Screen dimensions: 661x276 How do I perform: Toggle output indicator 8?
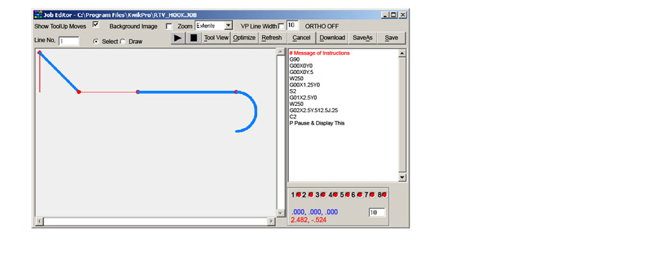[384, 195]
